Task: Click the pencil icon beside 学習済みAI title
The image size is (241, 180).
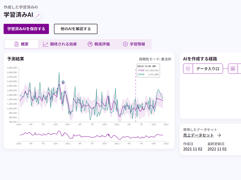Action: 38,16
